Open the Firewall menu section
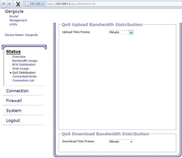 click(x=14, y=101)
